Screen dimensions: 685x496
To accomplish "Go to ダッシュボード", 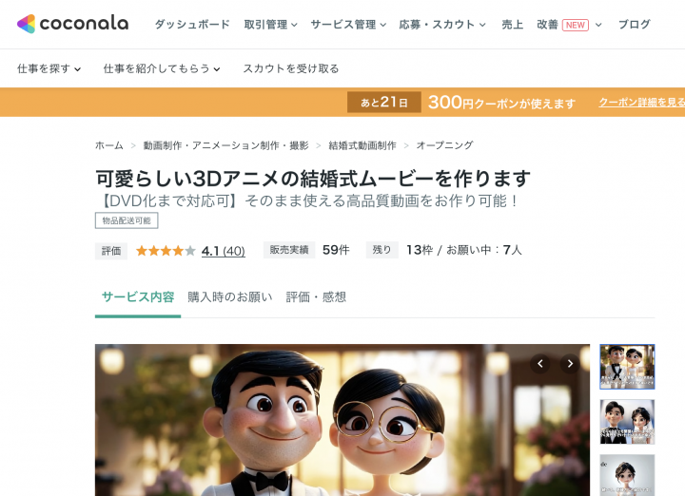I will 192,25.
